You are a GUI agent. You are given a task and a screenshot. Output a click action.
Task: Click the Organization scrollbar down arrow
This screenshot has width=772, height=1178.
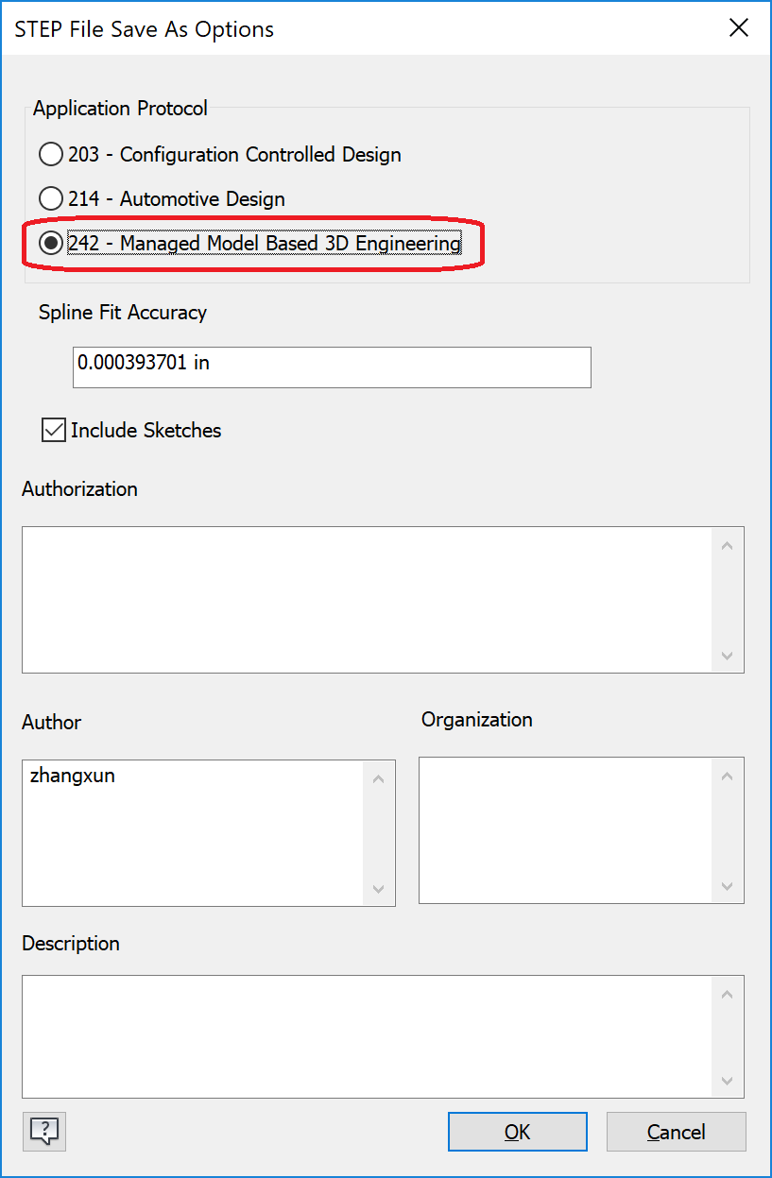pyautogui.click(x=727, y=886)
